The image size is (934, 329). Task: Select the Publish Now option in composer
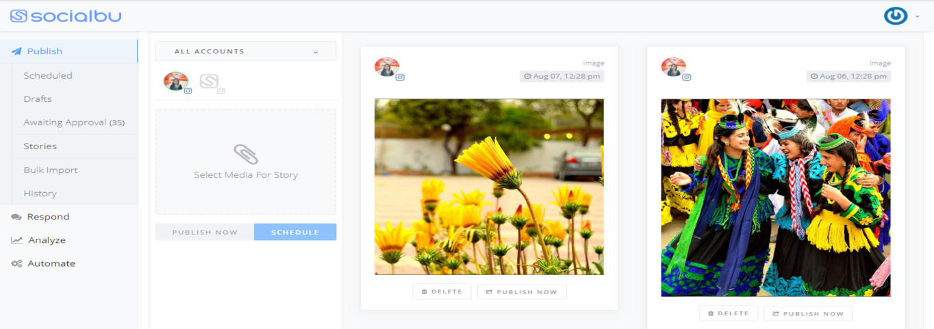(x=205, y=232)
